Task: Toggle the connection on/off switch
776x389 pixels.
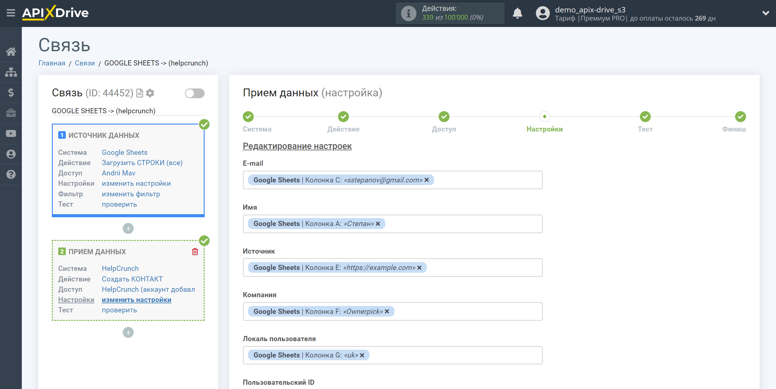Action: coord(195,93)
